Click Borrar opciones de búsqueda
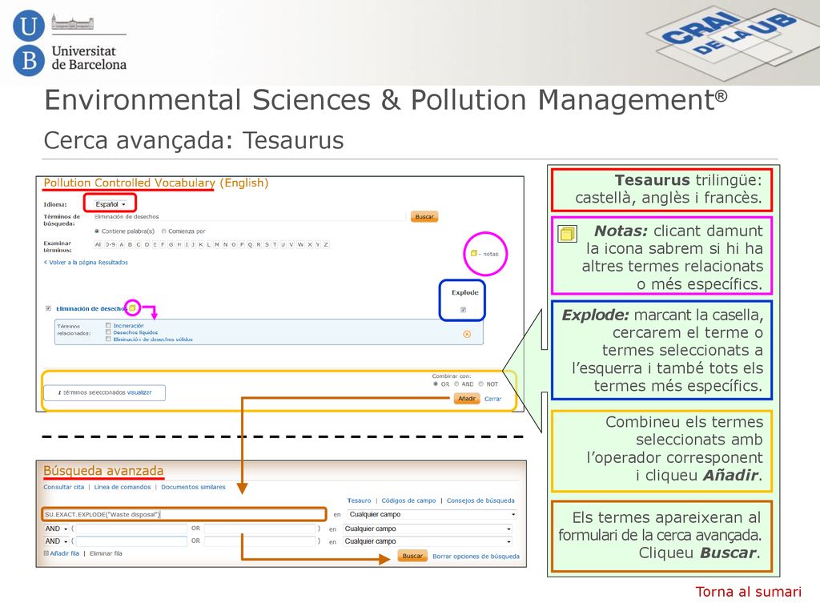The height and width of the screenshot is (615, 820). pos(476,557)
